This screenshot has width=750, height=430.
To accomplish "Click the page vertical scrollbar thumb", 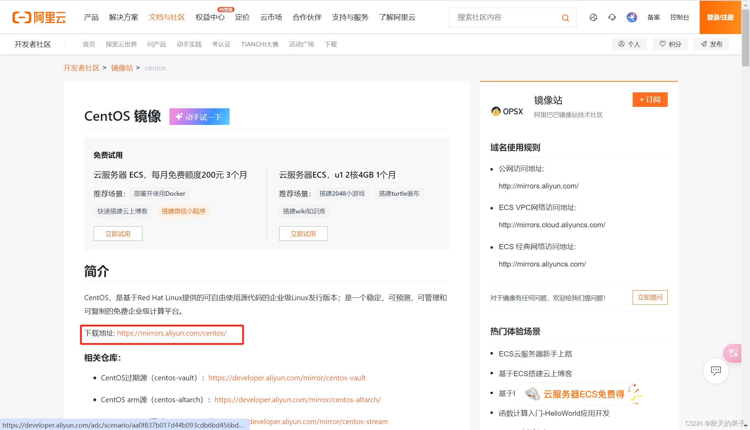I will tap(745, 38).
